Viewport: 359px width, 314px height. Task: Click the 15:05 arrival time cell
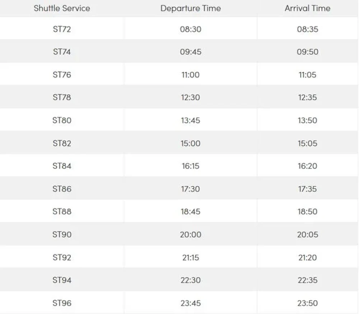(x=307, y=143)
